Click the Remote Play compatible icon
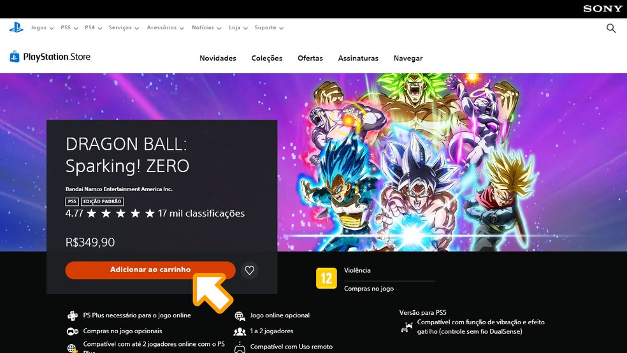Screen dimensions: 627x353 click(x=240, y=347)
